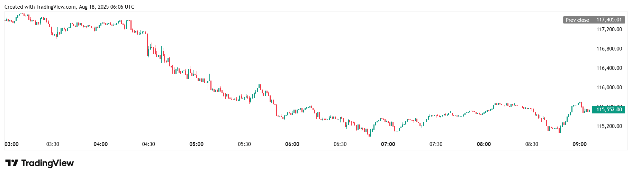
Task: Click the large red candle before 04:30
Action: [x=147, y=44]
